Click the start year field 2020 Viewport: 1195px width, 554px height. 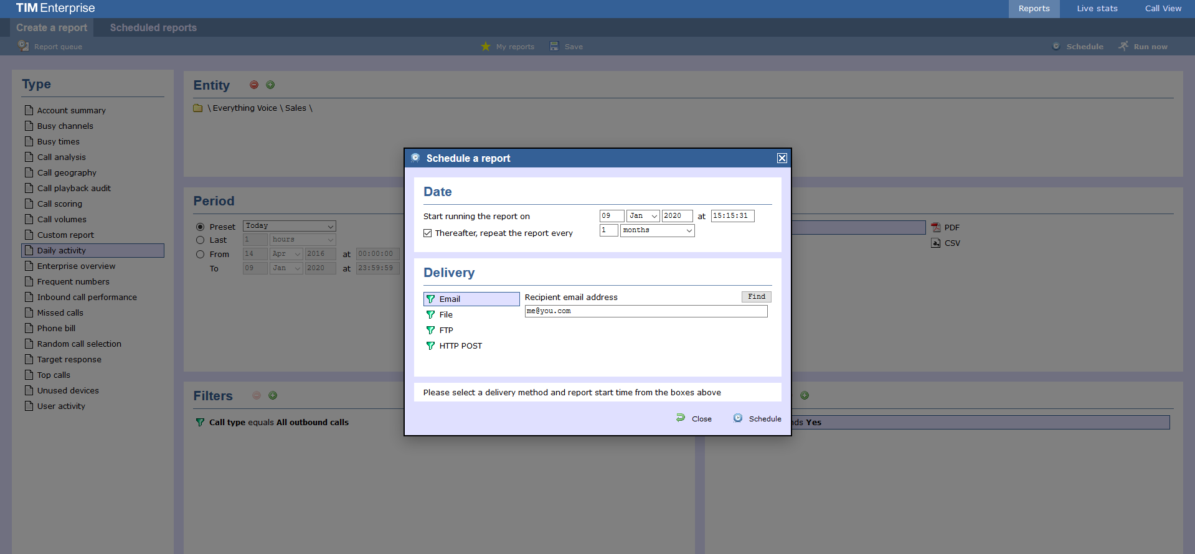coord(678,216)
